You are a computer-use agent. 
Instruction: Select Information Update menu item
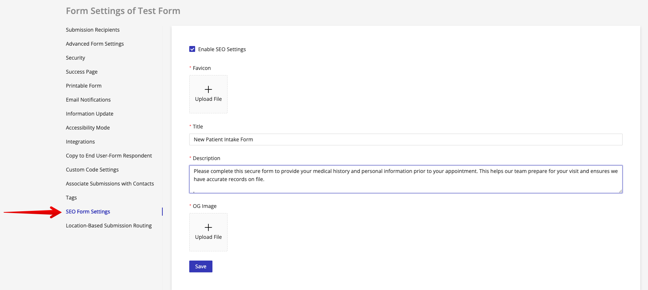[89, 114]
